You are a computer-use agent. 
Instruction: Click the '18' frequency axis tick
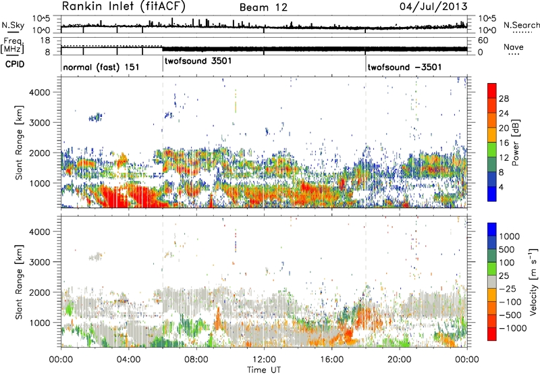pyautogui.click(x=45, y=41)
